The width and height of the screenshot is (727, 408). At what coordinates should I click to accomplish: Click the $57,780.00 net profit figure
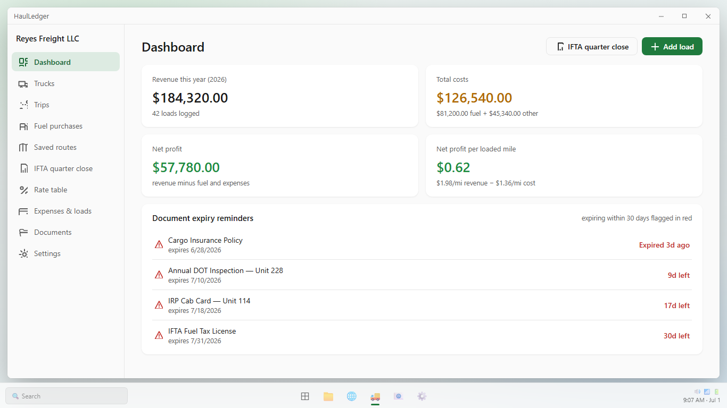pos(186,167)
